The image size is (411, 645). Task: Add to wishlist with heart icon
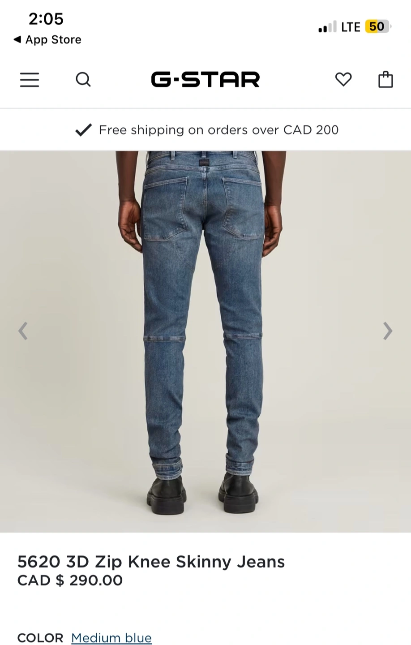[x=343, y=80]
